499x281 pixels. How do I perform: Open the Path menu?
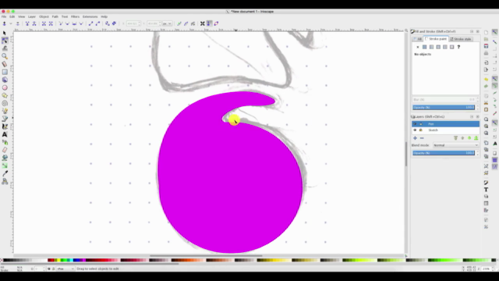pos(55,16)
